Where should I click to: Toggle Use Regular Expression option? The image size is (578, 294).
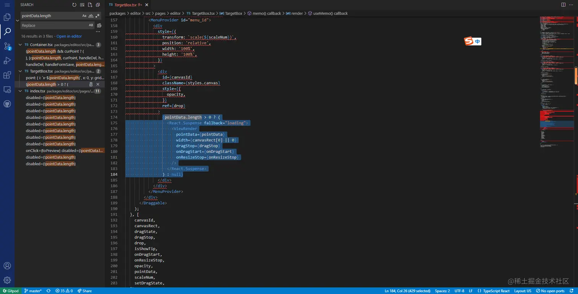pyautogui.click(x=97, y=16)
